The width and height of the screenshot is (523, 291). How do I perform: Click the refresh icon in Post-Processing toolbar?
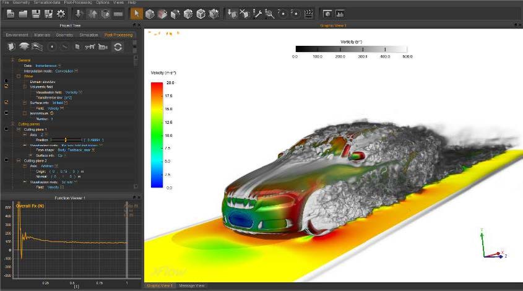click(117, 46)
